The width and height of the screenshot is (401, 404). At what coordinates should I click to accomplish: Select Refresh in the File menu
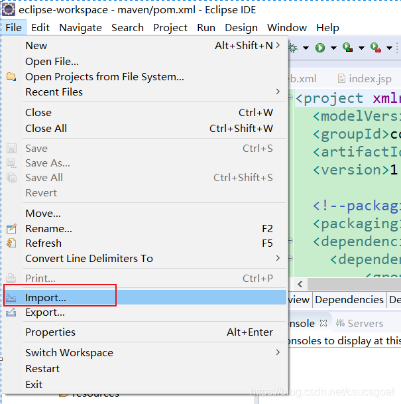145,243
